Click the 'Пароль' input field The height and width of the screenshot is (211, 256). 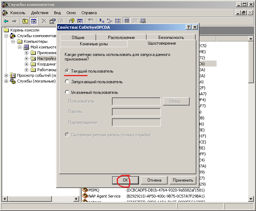[x=136, y=112]
